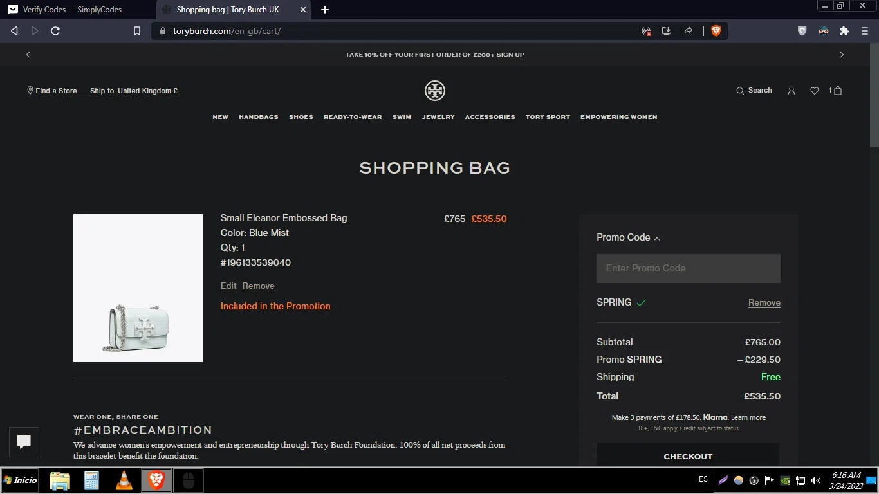Image resolution: width=879 pixels, height=494 pixels.
Task: Show previous announcement banner message
Action: [x=28, y=55]
